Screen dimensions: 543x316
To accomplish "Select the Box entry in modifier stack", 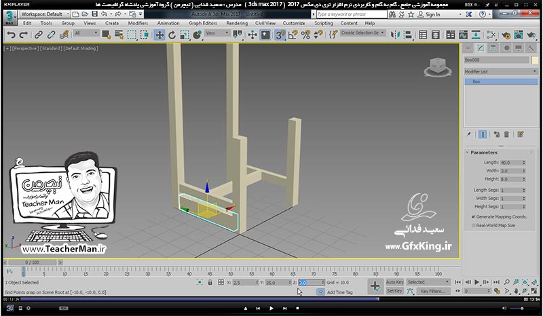I will (x=501, y=81).
